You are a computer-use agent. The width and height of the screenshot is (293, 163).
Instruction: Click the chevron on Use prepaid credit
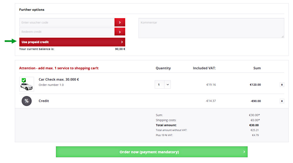[122, 42]
